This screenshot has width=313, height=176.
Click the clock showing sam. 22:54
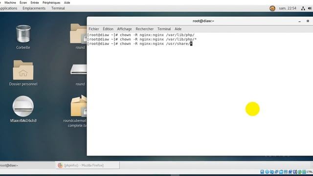tap(288, 8)
